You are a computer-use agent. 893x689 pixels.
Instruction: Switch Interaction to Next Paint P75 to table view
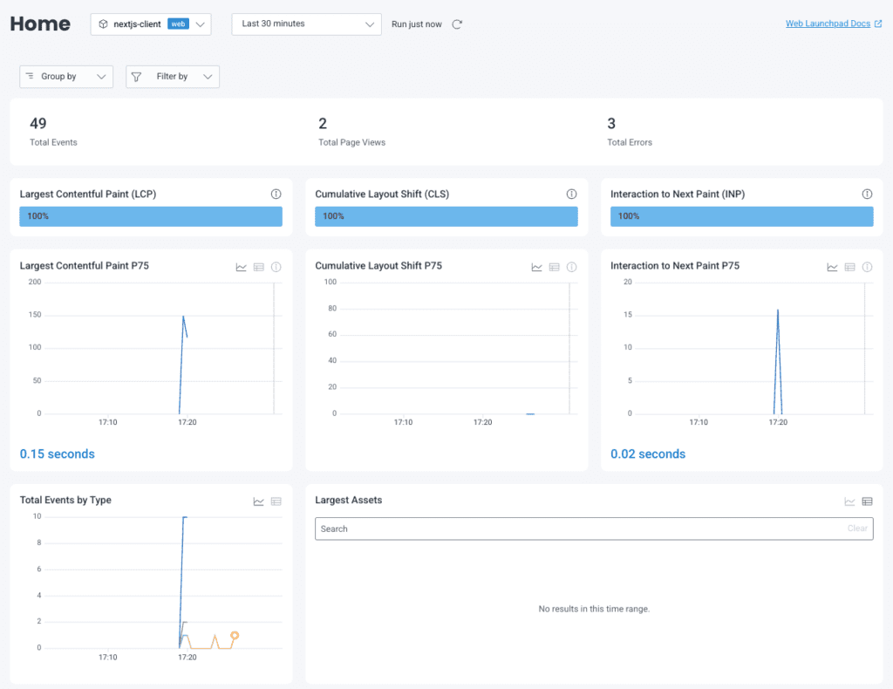(x=850, y=267)
